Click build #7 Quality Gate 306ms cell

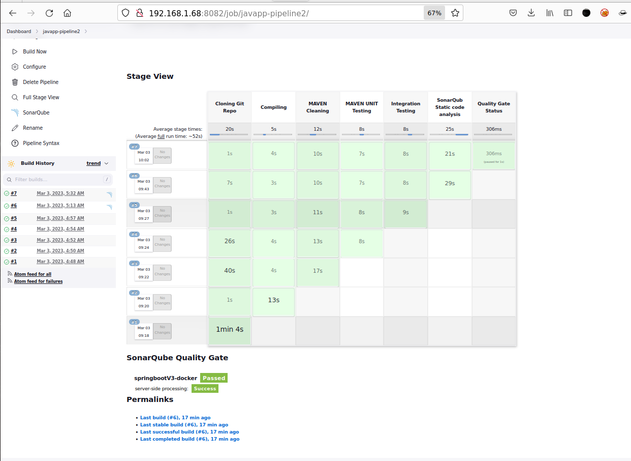point(493,156)
